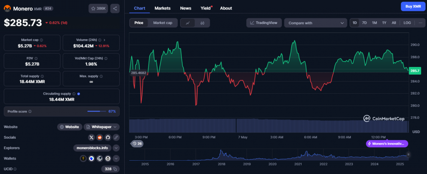Open the Yield tab
This screenshot has height=174, width=427.
[206, 8]
